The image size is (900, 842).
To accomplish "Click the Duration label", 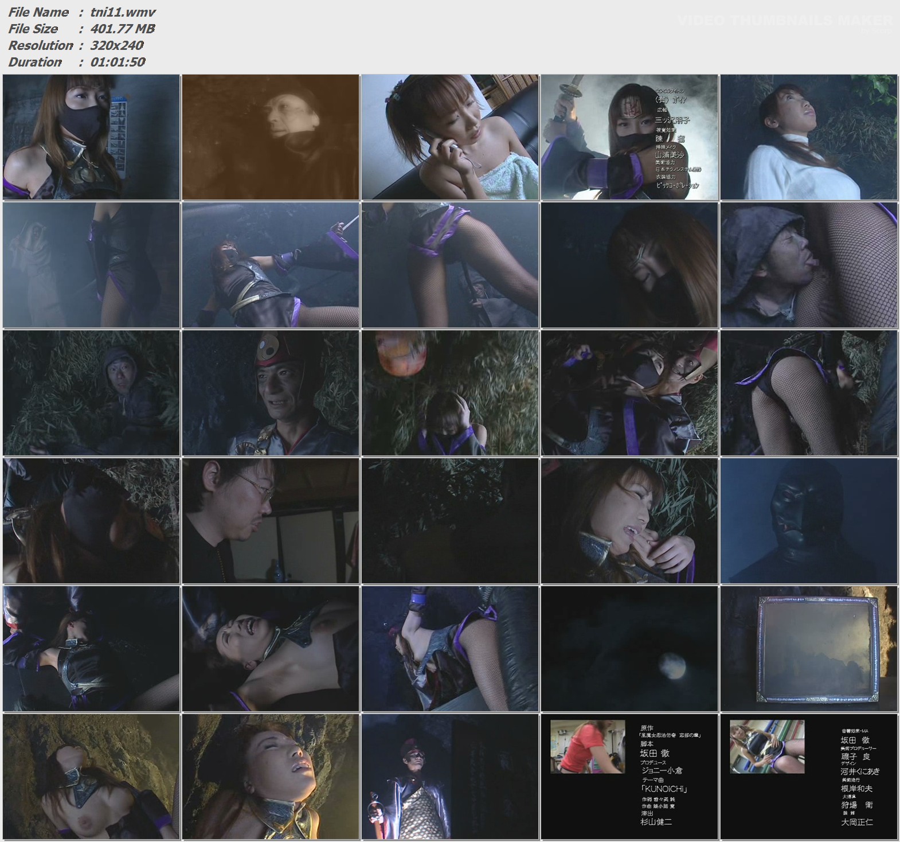I will pos(35,62).
